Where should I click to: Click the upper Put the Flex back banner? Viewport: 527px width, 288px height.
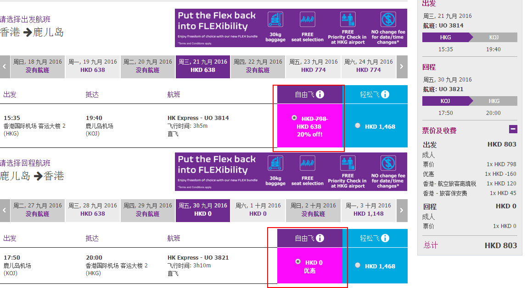[x=291, y=28]
